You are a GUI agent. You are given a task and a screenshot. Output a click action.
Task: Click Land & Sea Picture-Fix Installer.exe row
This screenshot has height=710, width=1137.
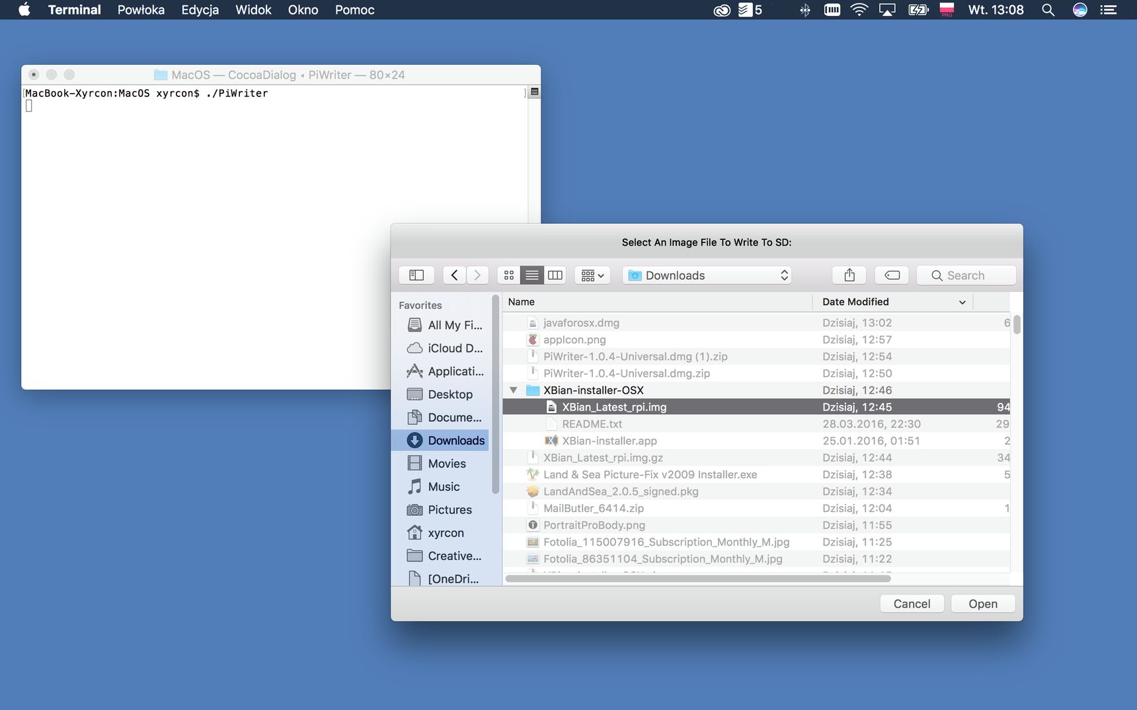[x=756, y=474]
